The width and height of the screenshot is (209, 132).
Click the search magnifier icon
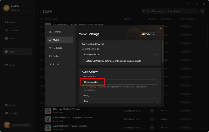point(144,11)
